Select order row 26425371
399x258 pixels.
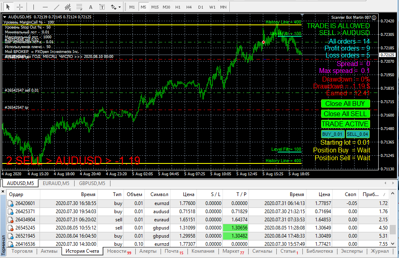pos(25,212)
